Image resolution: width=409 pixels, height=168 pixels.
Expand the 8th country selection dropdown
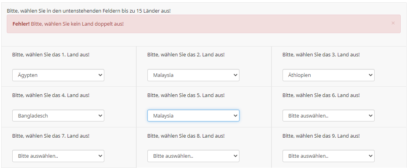[193, 156]
